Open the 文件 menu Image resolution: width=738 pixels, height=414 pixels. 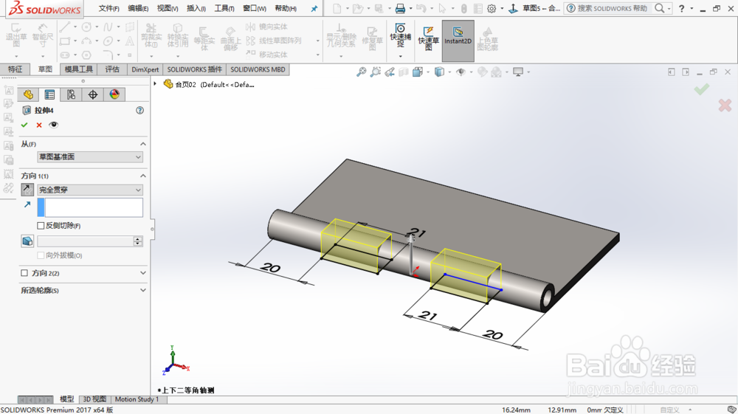108,8
